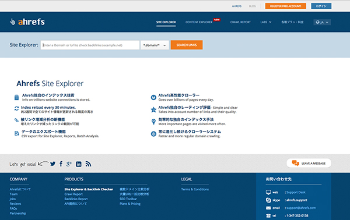Open the Reviews footer link

click(15, 204)
